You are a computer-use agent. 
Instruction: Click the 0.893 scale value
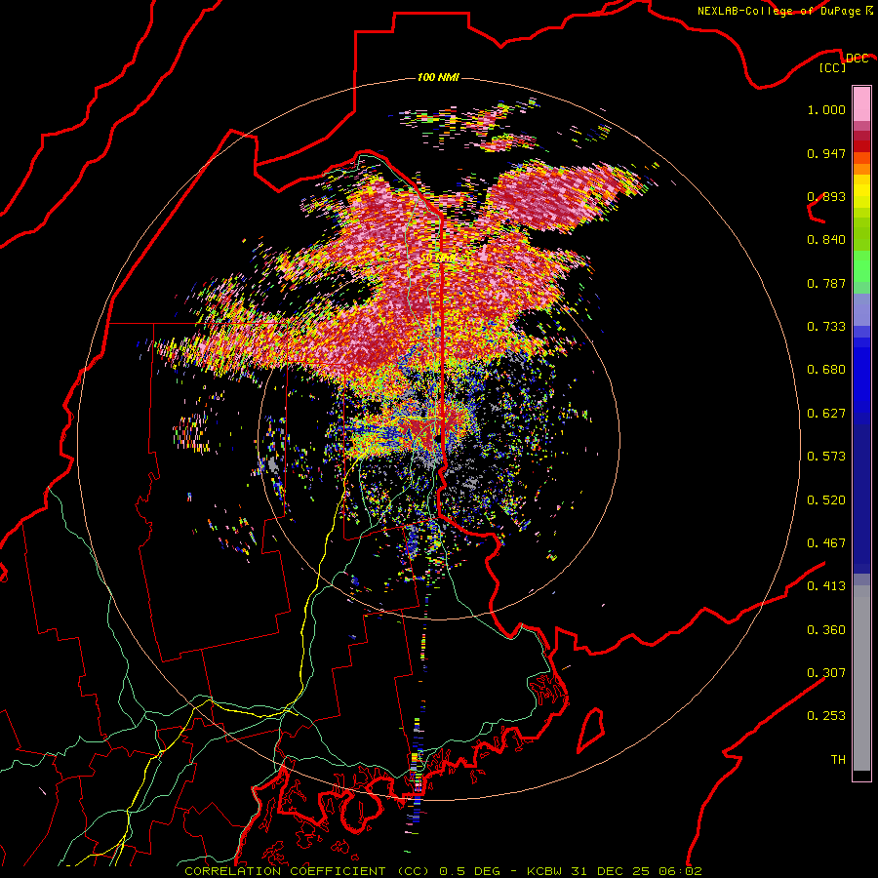click(826, 196)
